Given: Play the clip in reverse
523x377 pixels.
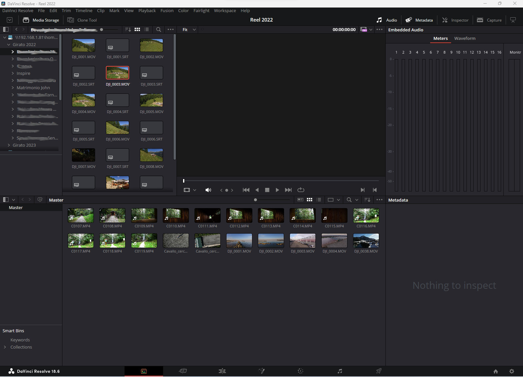Looking at the screenshot, I should click(x=257, y=190).
